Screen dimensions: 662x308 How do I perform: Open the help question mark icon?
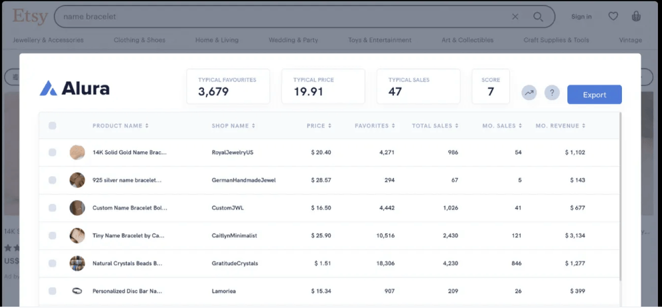click(552, 93)
